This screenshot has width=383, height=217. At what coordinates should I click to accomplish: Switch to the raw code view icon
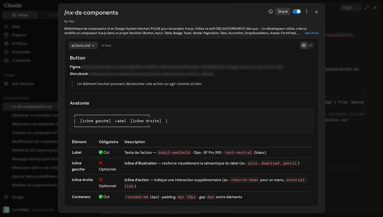tap(311, 45)
